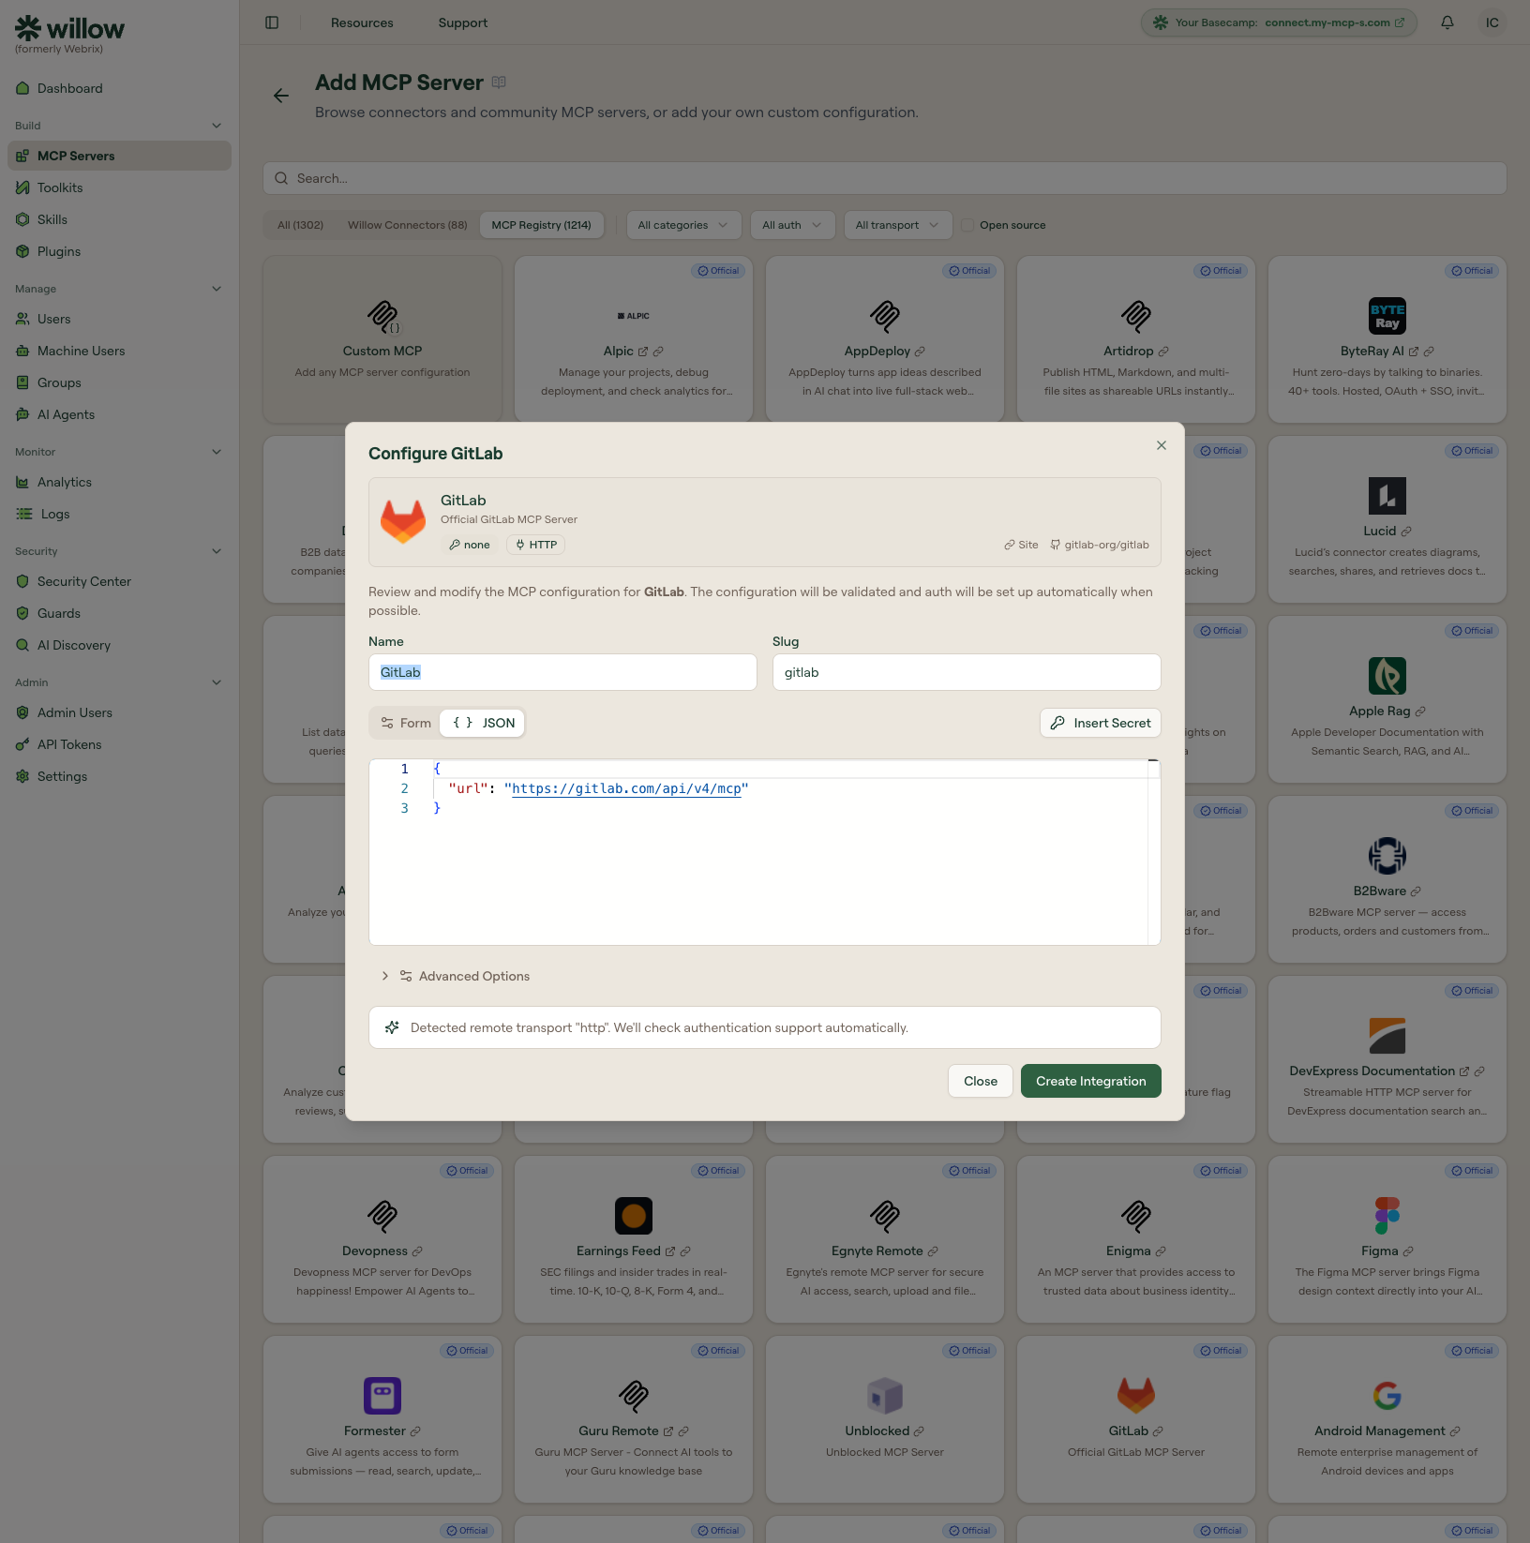Open the gitlab-org/gitlab repository link
This screenshot has width=1530, height=1543.
pyautogui.click(x=1099, y=545)
